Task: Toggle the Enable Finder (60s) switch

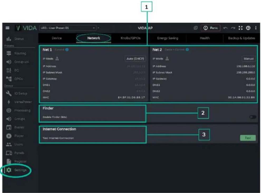Action: point(253,117)
